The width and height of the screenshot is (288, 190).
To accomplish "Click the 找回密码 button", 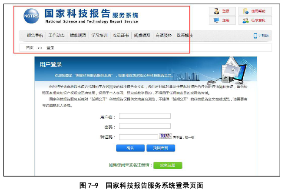I will coord(160,148).
